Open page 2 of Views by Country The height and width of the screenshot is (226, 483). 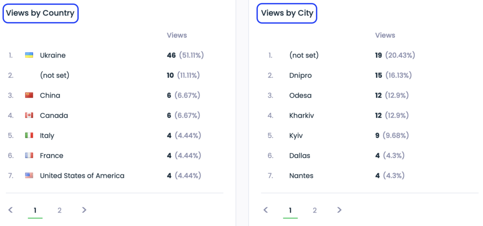pos(59,210)
